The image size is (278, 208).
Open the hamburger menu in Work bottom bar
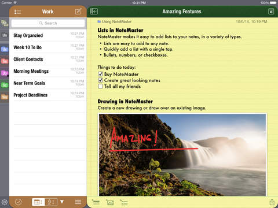[x=78, y=202]
